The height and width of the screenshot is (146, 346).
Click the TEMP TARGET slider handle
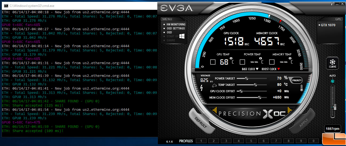[x=255, y=85]
